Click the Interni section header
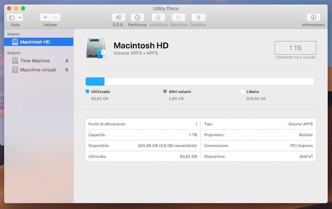The width and height of the screenshot is (332, 209). (13, 34)
